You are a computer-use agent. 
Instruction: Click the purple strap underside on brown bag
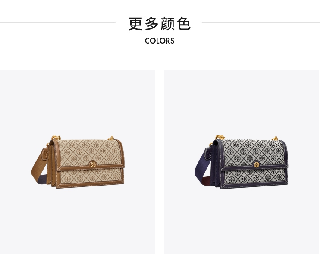coord(43,179)
